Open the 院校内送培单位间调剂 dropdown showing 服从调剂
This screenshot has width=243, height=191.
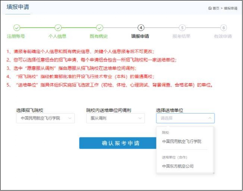pos(115,118)
